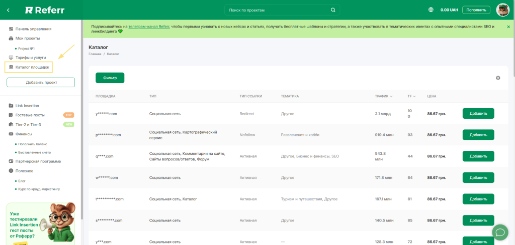Screen dimensions: 515x245
Task: Go to Гостевые посты section
Action: [30, 115]
